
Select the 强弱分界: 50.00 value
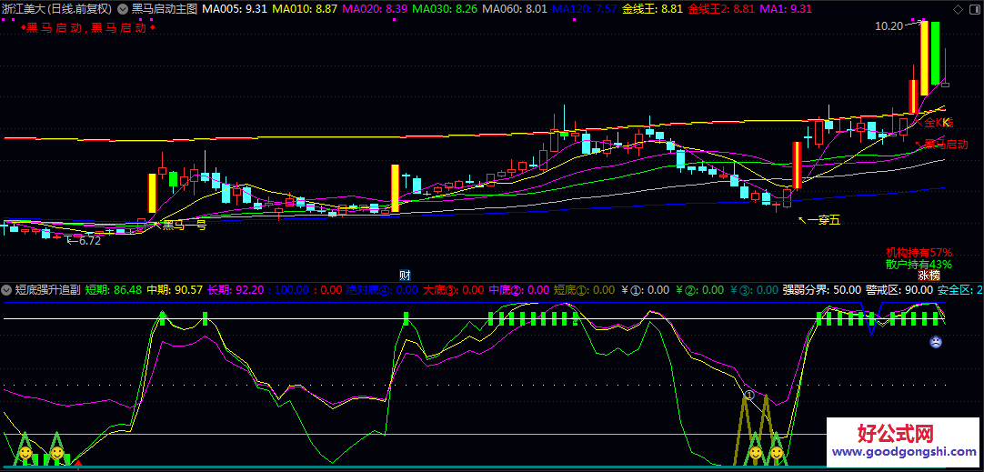click(821, 290)
